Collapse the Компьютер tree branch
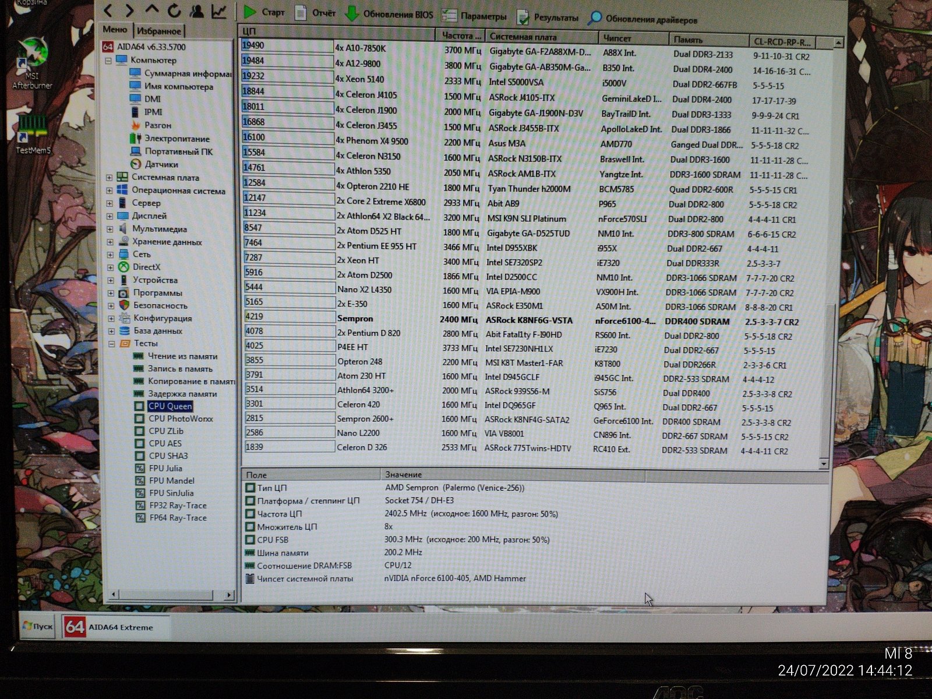The height and width of the screenshot is (699, 932). click(108, 60)
